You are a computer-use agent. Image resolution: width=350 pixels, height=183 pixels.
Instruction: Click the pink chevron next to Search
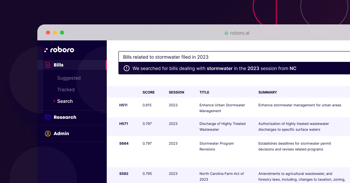click(x=55, y=101)
